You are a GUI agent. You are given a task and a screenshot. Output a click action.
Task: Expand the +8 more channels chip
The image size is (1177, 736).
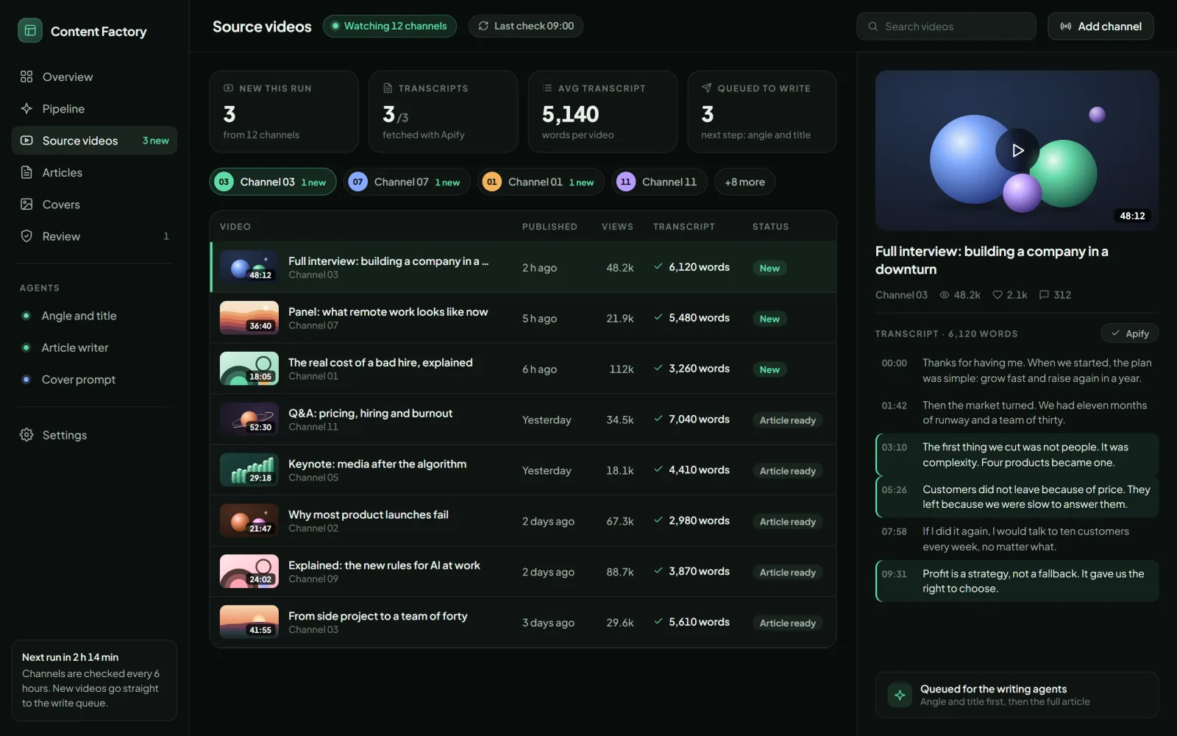click(x=744, y=182)
